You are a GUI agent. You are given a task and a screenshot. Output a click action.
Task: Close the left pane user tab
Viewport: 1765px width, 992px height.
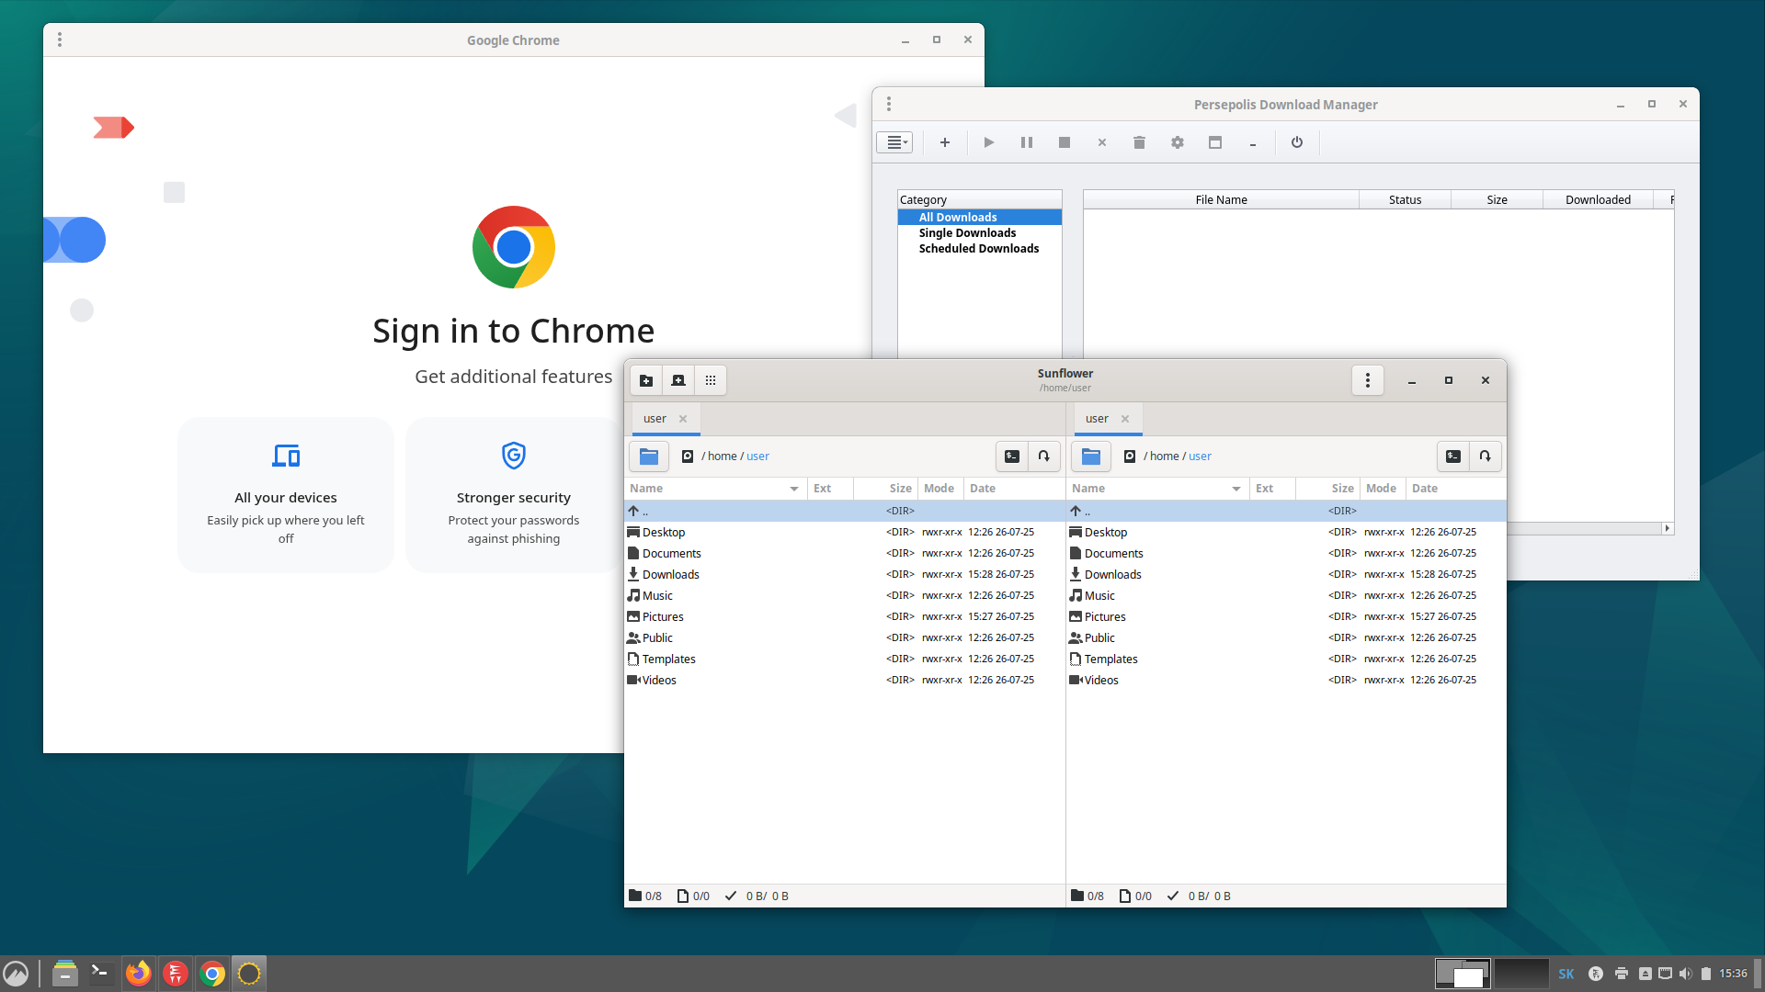(683, 419)
